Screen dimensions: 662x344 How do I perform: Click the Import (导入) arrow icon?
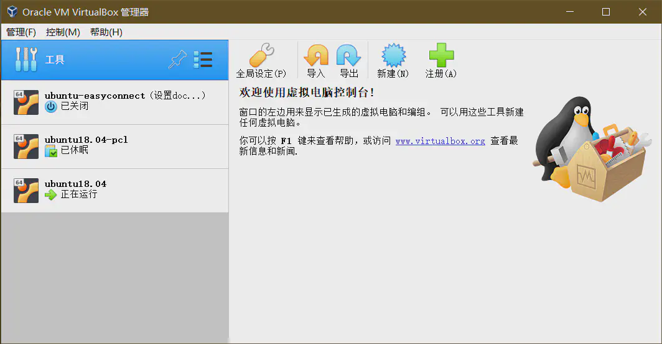[x=316, y=56]
